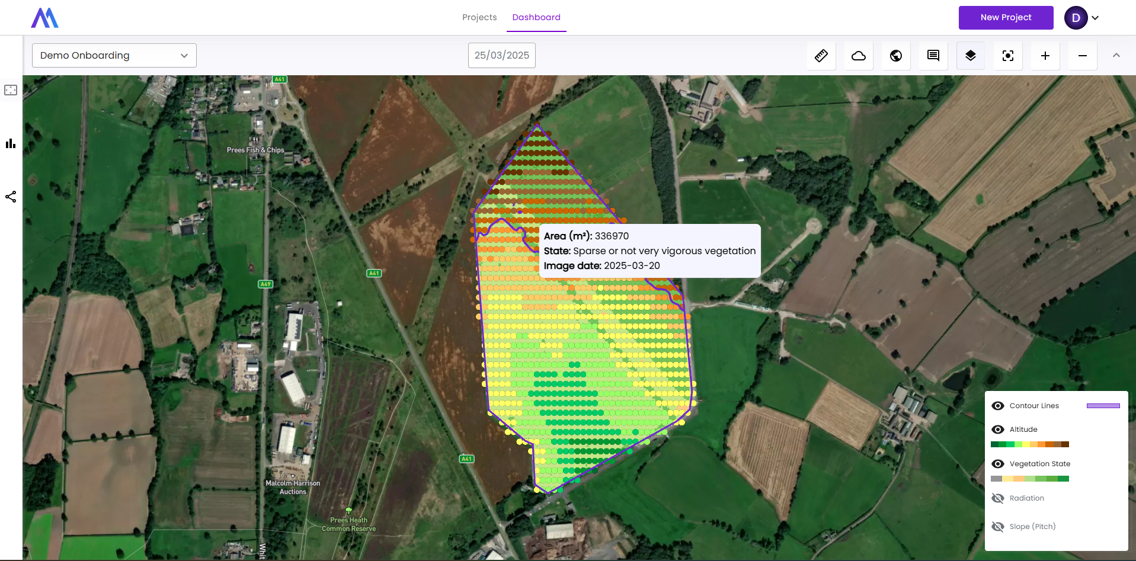
Task: Select the Dashboard tab
Action: 536,17
